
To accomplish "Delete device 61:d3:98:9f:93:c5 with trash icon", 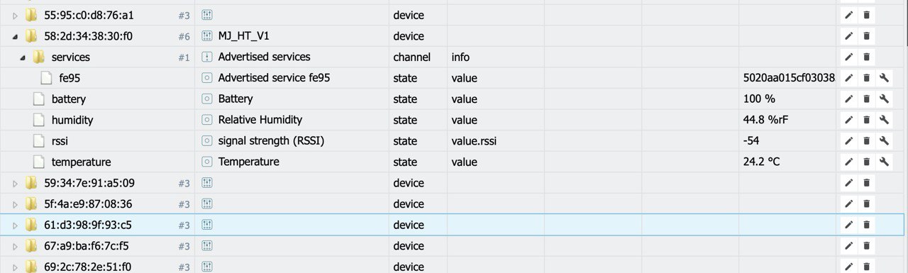I will coord(866,225).
